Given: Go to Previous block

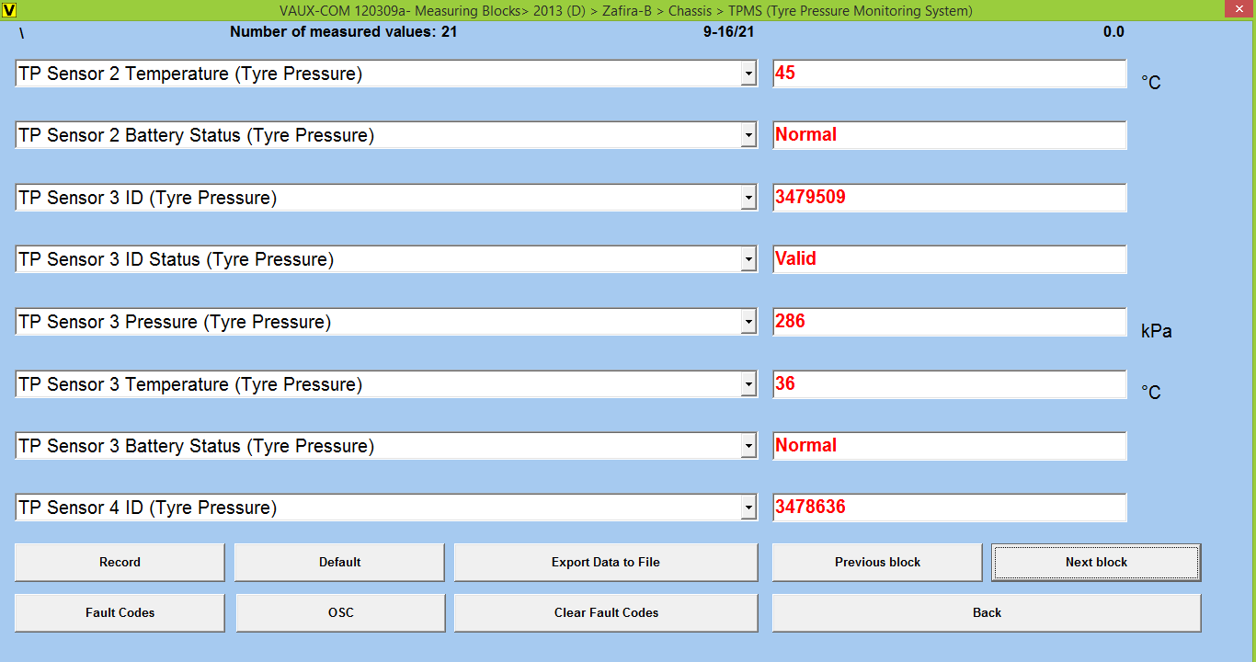Looking at the screenshot, I should 877,563.
